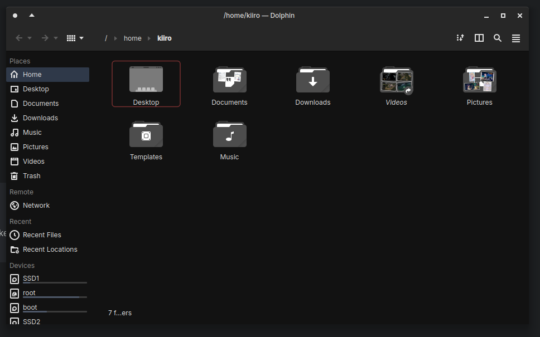Select the Desktop folder icon
The image size is (540, 337).
pyautogui.click(x=146, y=80)
